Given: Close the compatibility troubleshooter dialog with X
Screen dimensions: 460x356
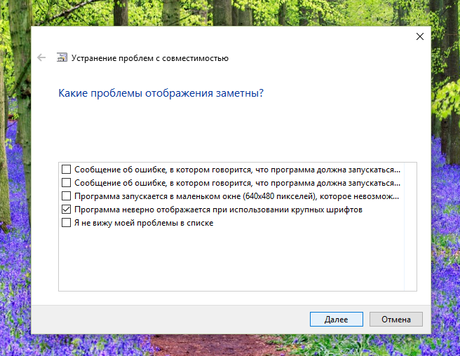Looking at the screenshot, I should (x=420, y=36).
